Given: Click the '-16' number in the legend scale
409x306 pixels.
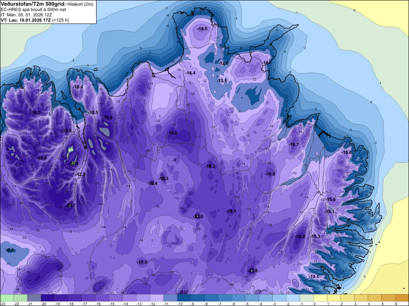Looking at the screenshot, I should (x=98, y=304).
